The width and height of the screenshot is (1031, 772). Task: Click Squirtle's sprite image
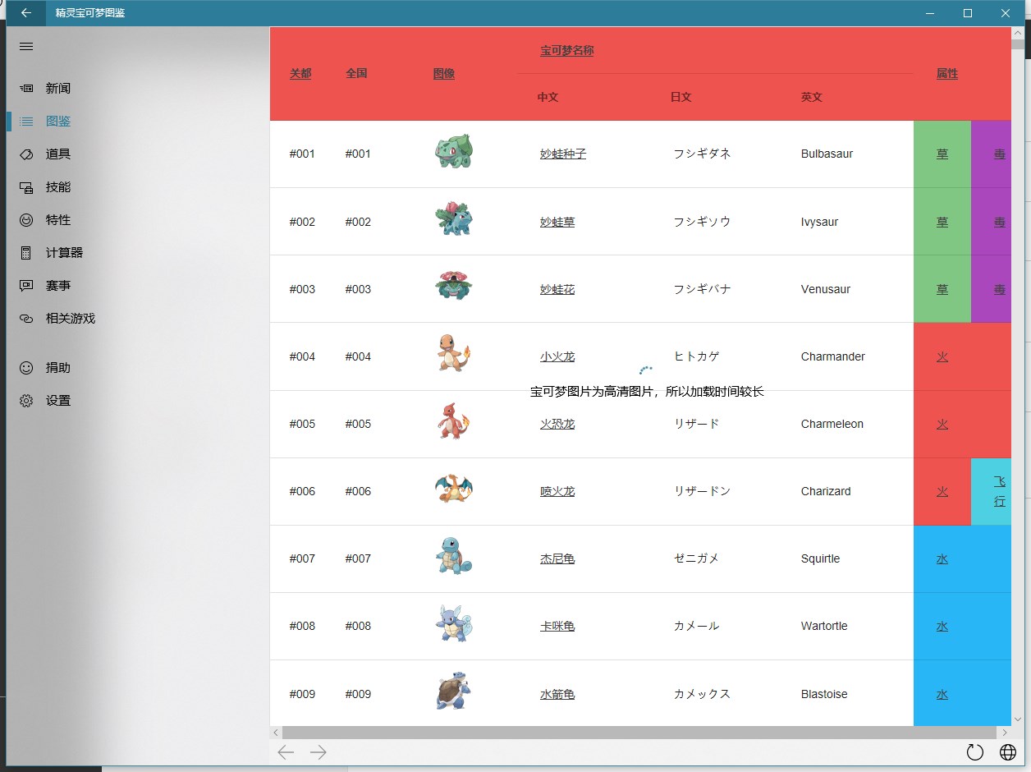(454, 556)
